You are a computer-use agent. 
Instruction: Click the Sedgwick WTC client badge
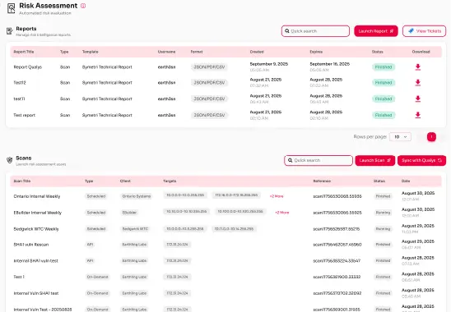pyautogui.click(x=135, y=229)
